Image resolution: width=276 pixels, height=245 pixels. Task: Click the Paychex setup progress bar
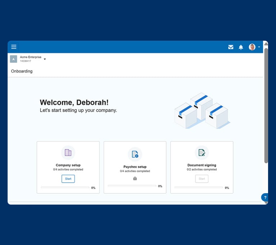(x=132, y=186)
